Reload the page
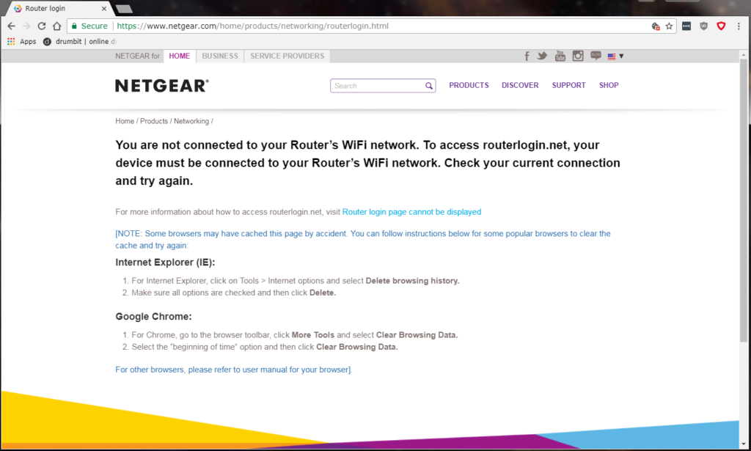This screenshot has height=451, width=751. click(x=42, y=26)
